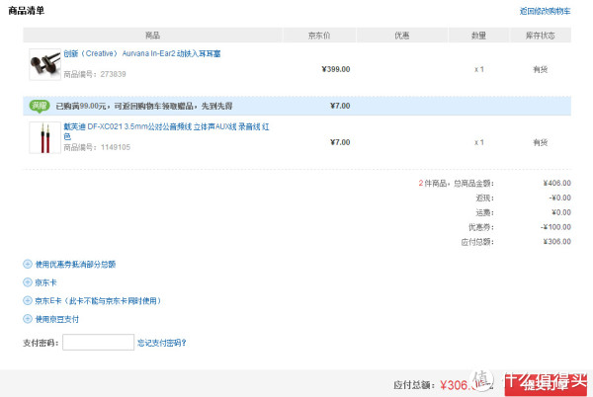
Task: Click the 京东价 column header
Action: (319, 36)
